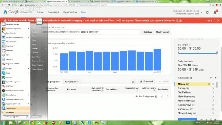Image resolution: width=222 pixels, height=125 pixels.
Task: Launch Sound Recorder from Start menu
Action: point(16,33)
